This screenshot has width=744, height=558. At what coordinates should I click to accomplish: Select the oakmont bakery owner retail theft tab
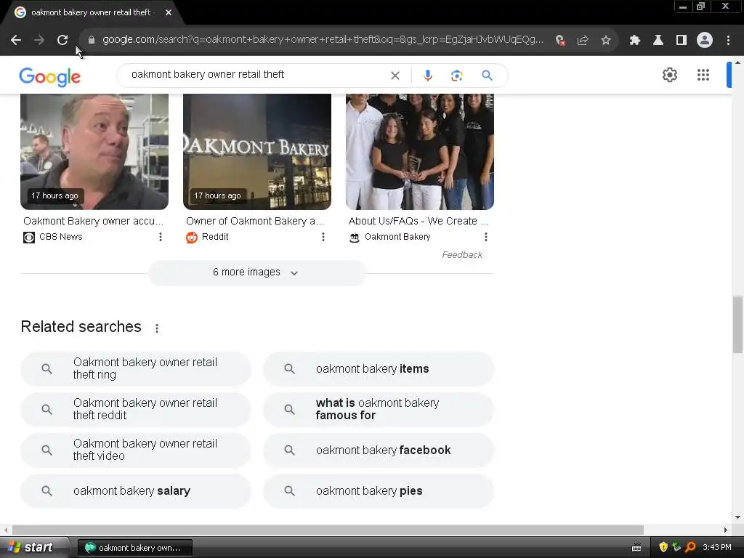point(90,12)
